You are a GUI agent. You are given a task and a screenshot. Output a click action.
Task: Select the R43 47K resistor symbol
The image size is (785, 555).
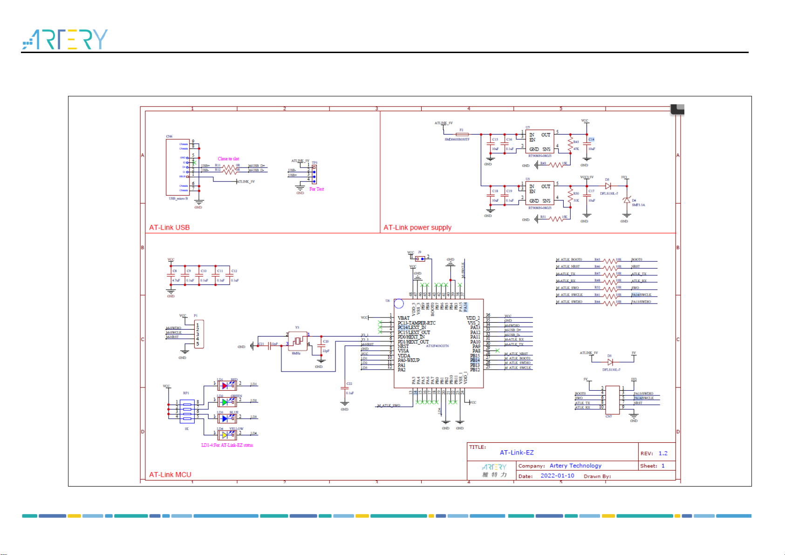[x=570, y=144]
